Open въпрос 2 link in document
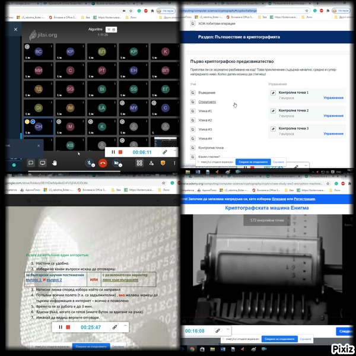This screenshot has height=356, width=356. point(54,279)
